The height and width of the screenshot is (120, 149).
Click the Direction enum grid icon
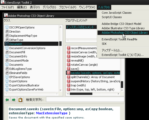point(7,32)
